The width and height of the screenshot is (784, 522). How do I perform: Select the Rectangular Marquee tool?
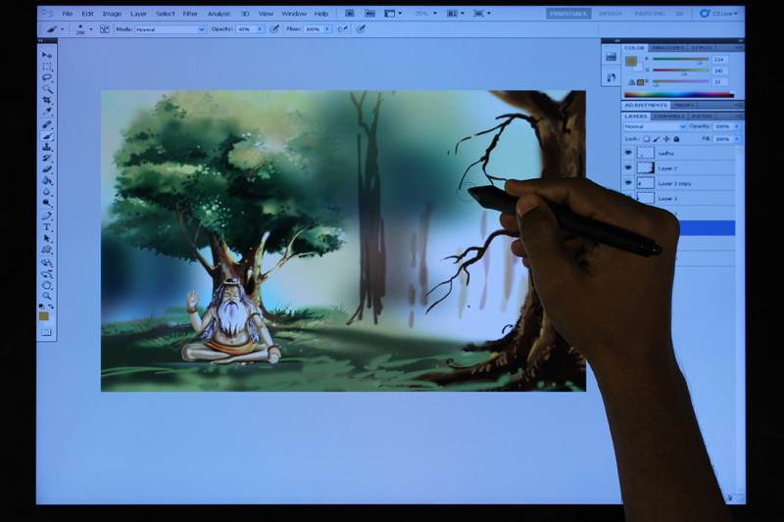coord(46,67)
